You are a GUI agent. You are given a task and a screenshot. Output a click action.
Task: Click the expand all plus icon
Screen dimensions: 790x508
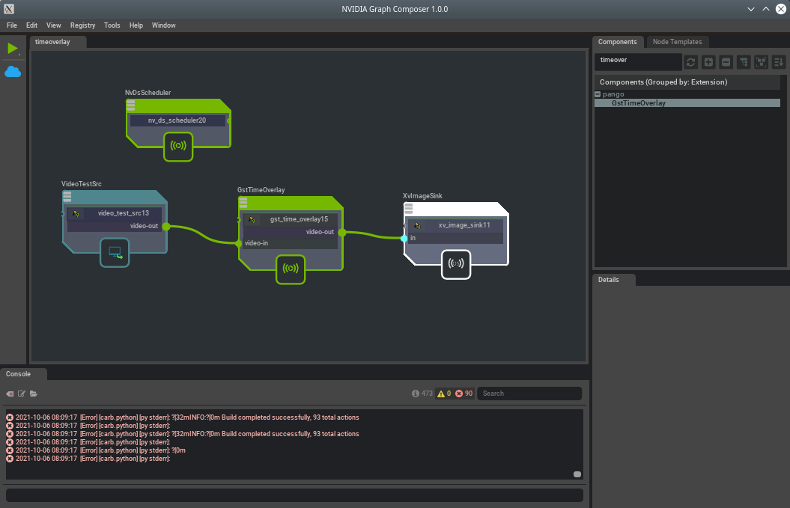(708, 62)
